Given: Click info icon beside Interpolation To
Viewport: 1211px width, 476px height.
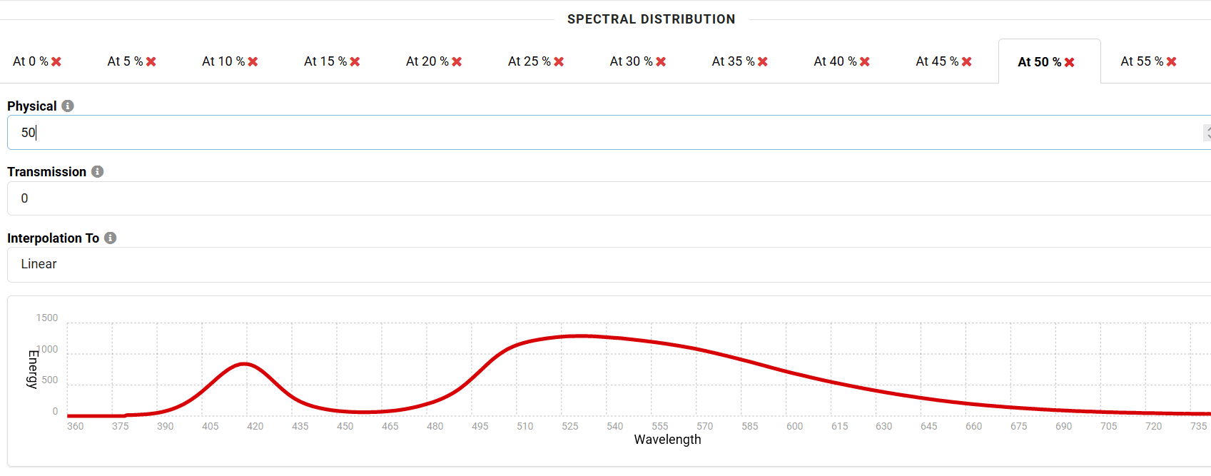Looking at the screenshot, I should coord(111,238).
